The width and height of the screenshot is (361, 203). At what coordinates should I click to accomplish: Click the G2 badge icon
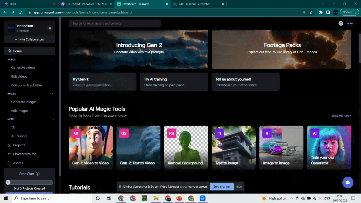point(124,133)
